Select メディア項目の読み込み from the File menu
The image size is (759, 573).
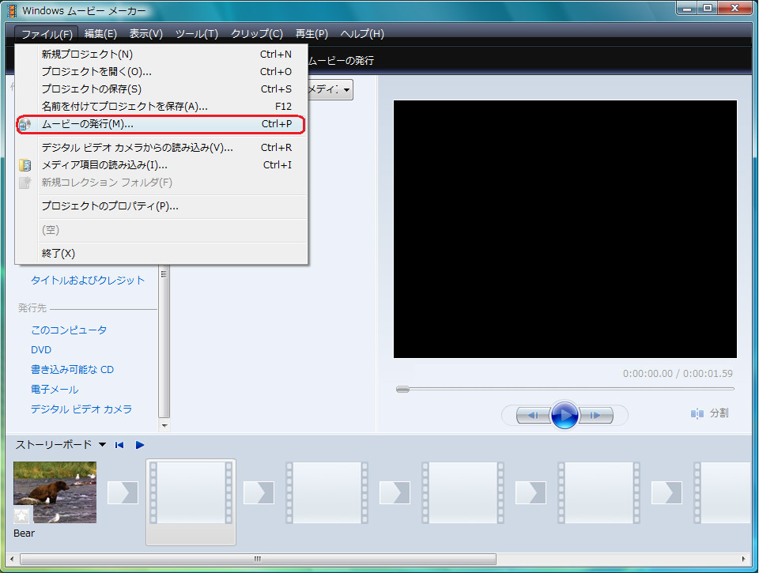pos(104,165)
